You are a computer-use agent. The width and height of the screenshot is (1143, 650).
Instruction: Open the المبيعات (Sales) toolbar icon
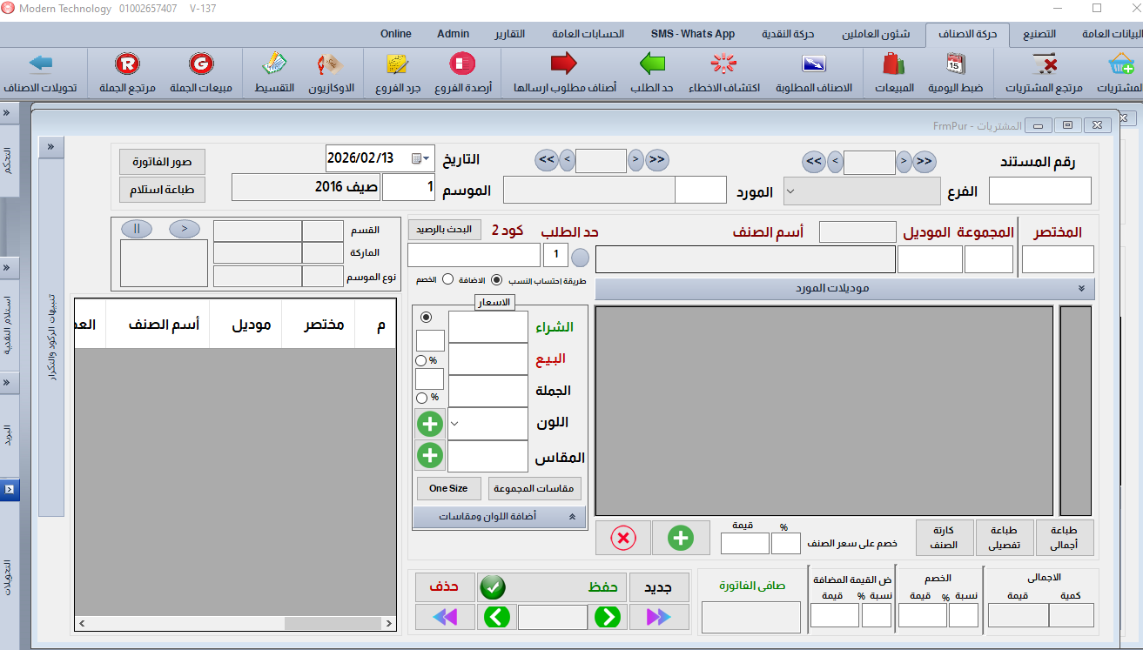coord(893,65)
